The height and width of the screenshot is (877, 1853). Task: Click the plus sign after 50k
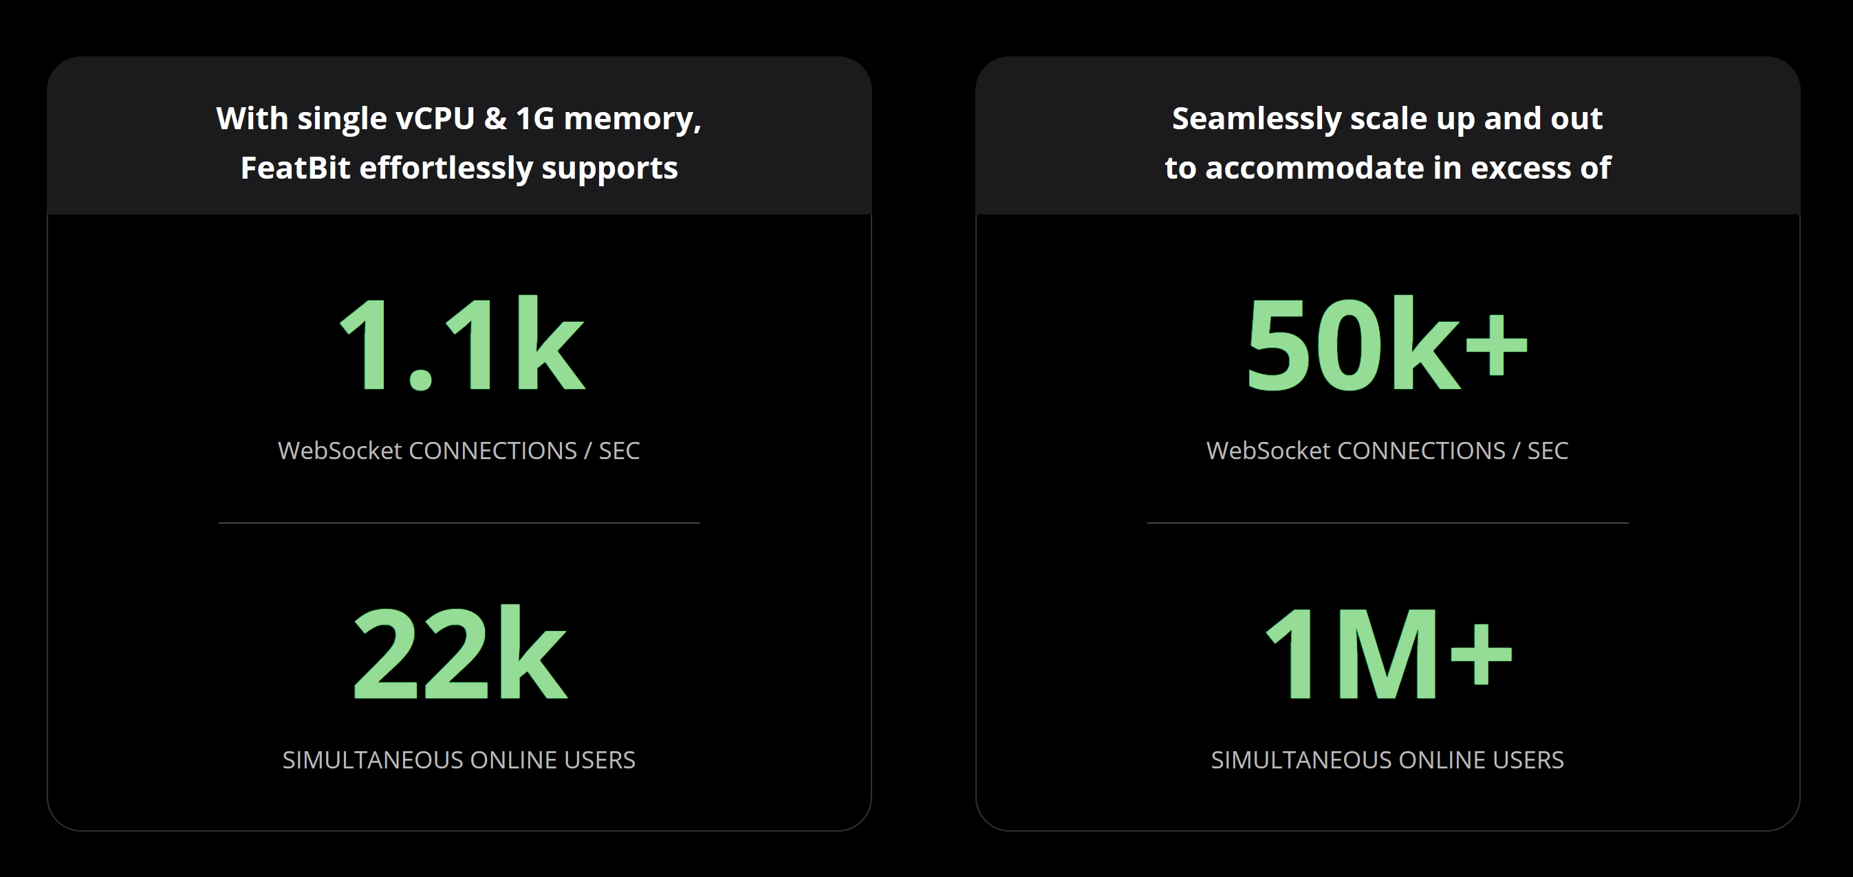(x=1496, y=345)
